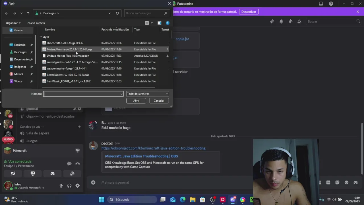Add a voice channel with plus icon
364x205 pixels.
[x=79, y=127]
